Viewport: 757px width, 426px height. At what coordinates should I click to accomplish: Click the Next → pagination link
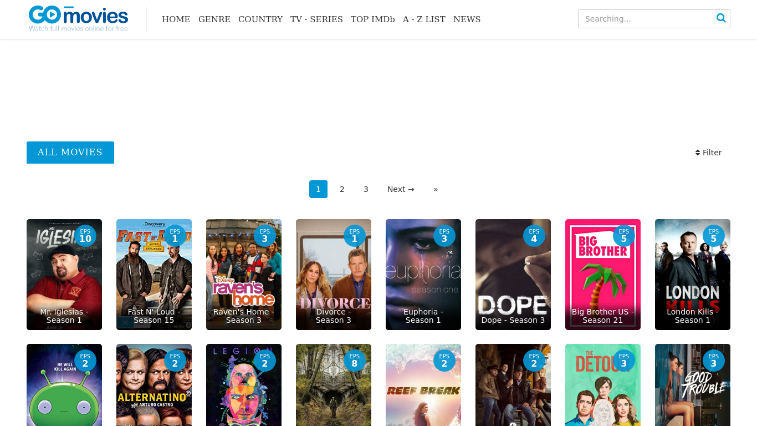(401, 189)
